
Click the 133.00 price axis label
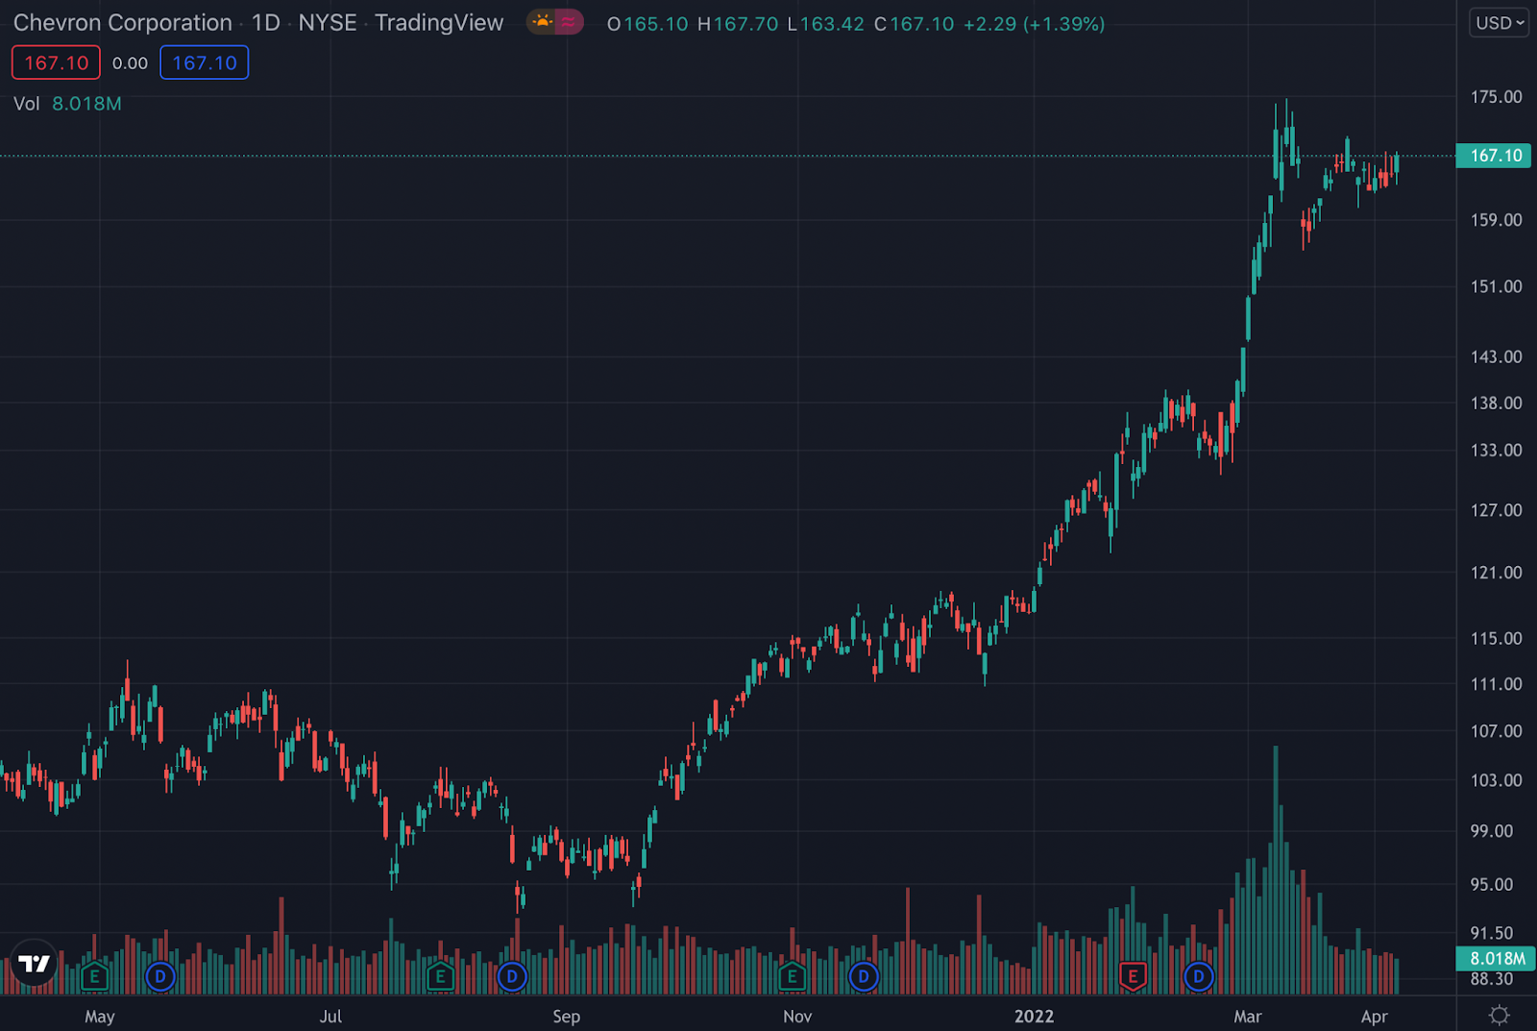[x=1496, y=450]
